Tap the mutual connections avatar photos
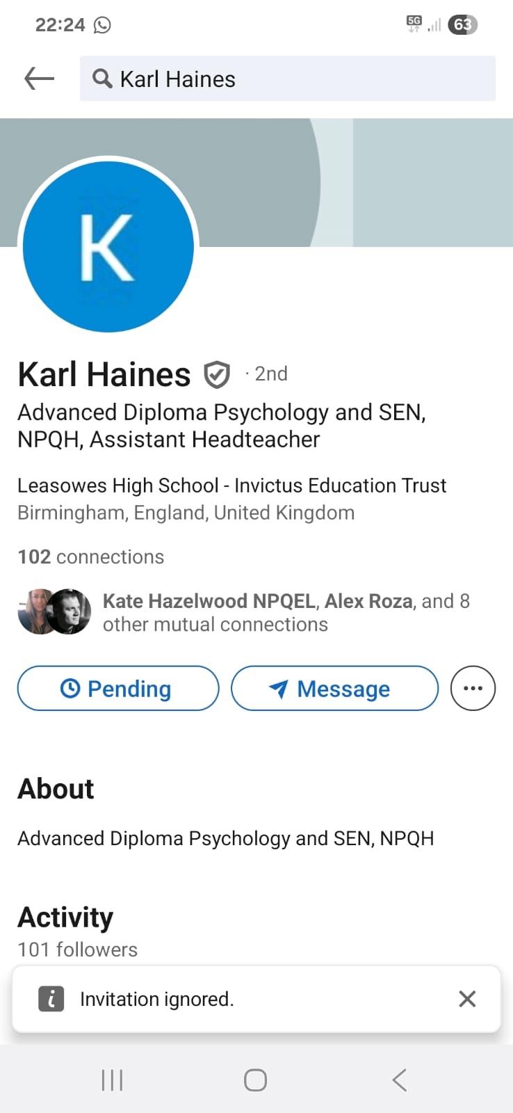Viewport: 513px width, 1113px height. pos(55,611)
